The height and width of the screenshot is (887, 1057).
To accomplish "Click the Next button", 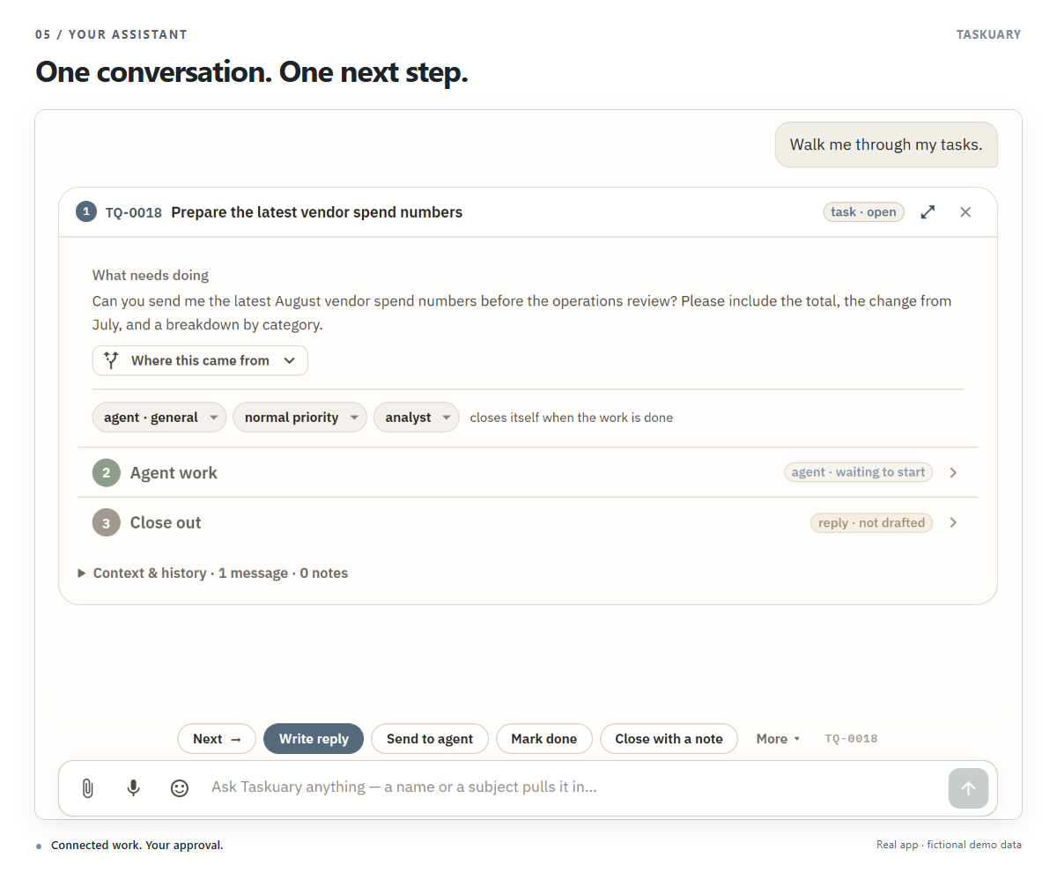I will pyautogui.click(x=217, y=739).
